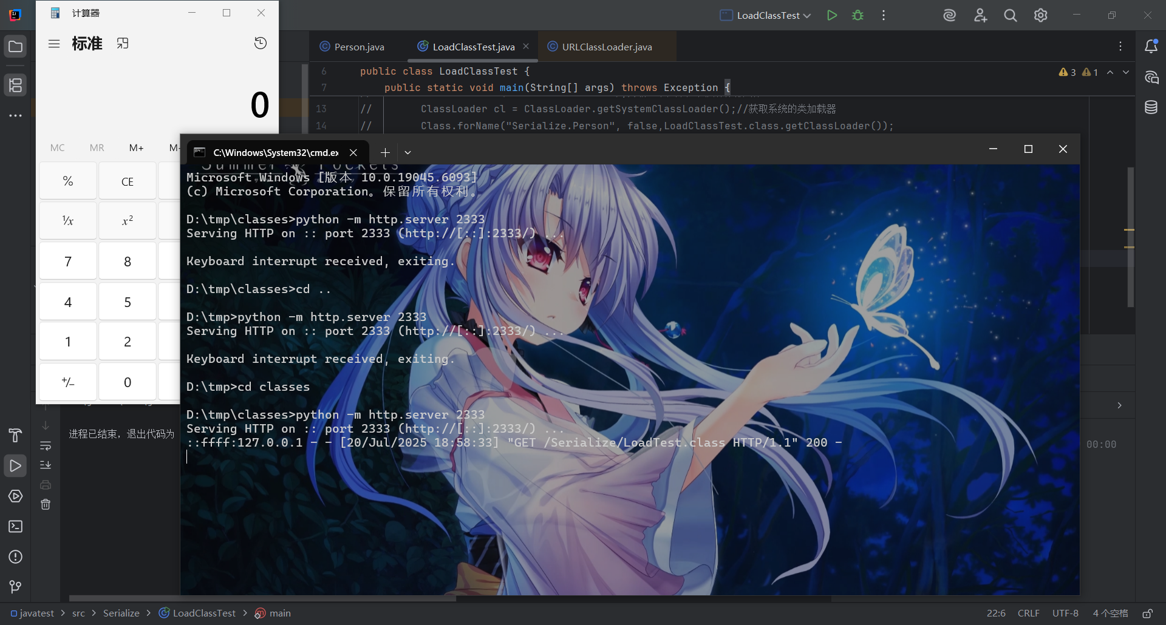Open a new cmd terminal tab
Viewport: 1166px width, 625px height.
(385, 153)
